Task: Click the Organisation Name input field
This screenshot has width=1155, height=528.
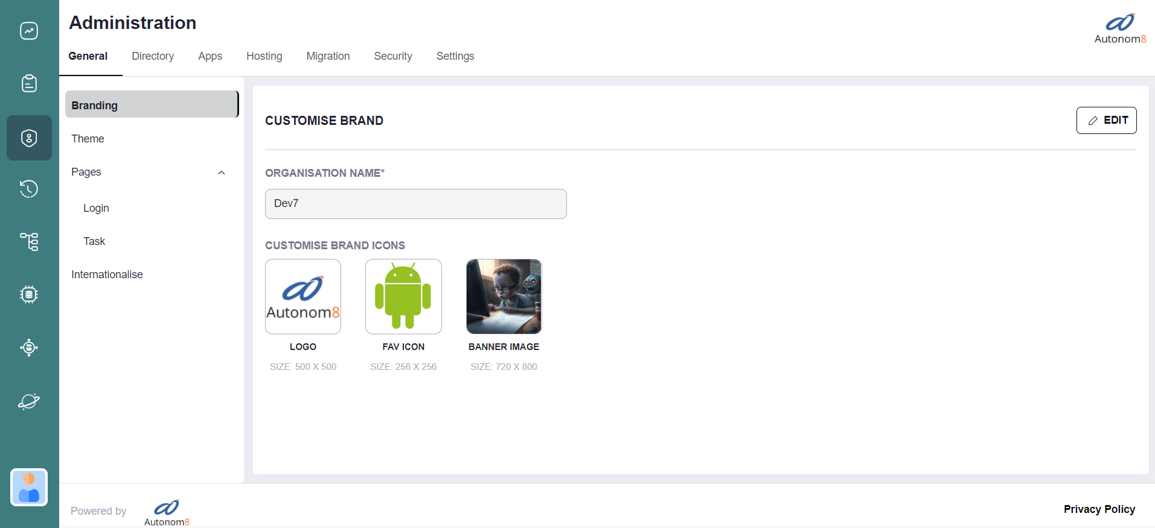Action: click(415, 204)
